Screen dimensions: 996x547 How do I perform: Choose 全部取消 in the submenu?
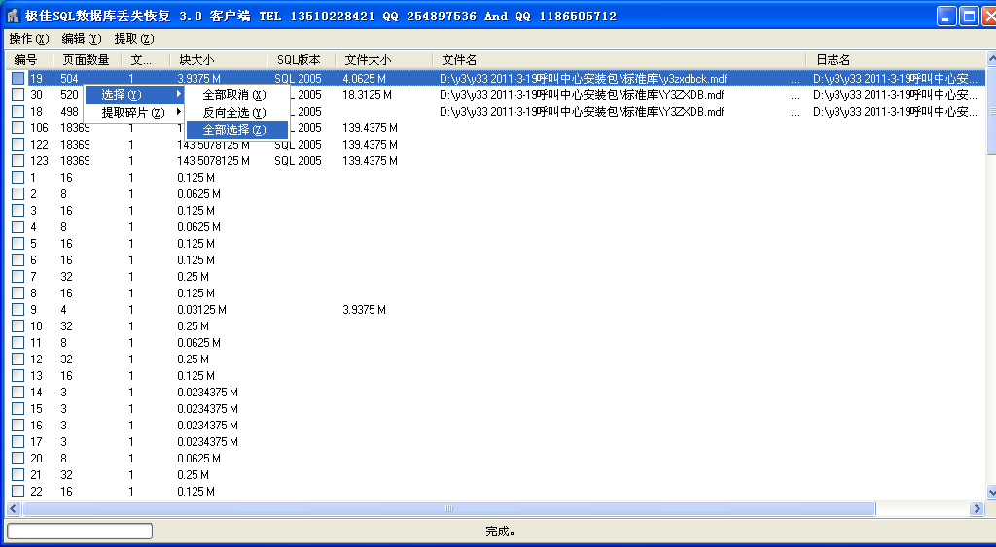(236, 95)
